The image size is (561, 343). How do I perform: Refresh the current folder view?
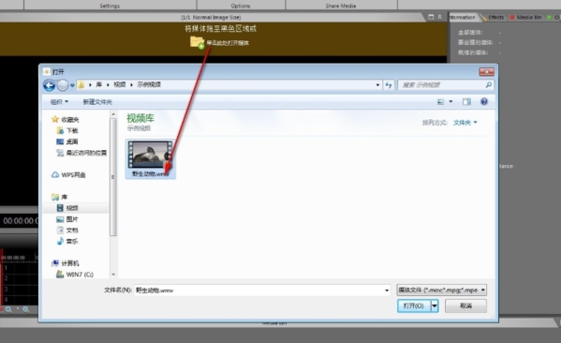[x=389, y=85]
